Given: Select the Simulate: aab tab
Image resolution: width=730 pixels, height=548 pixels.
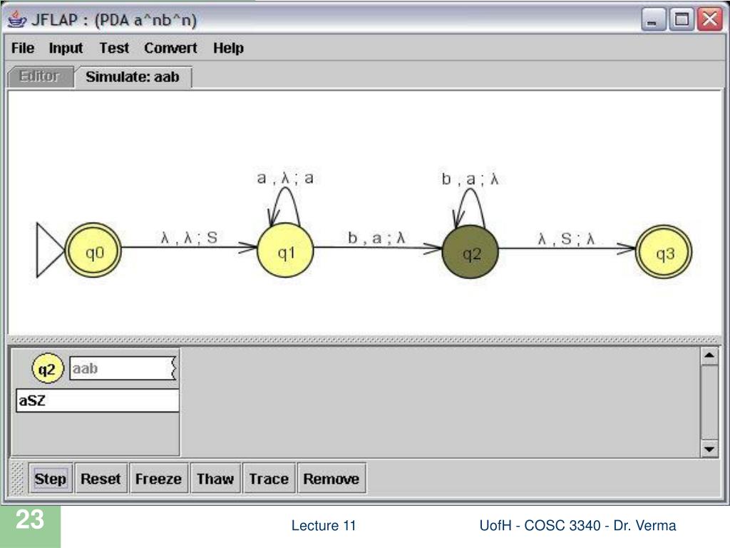Looking at the screenshot, I should tap(133, 77).
